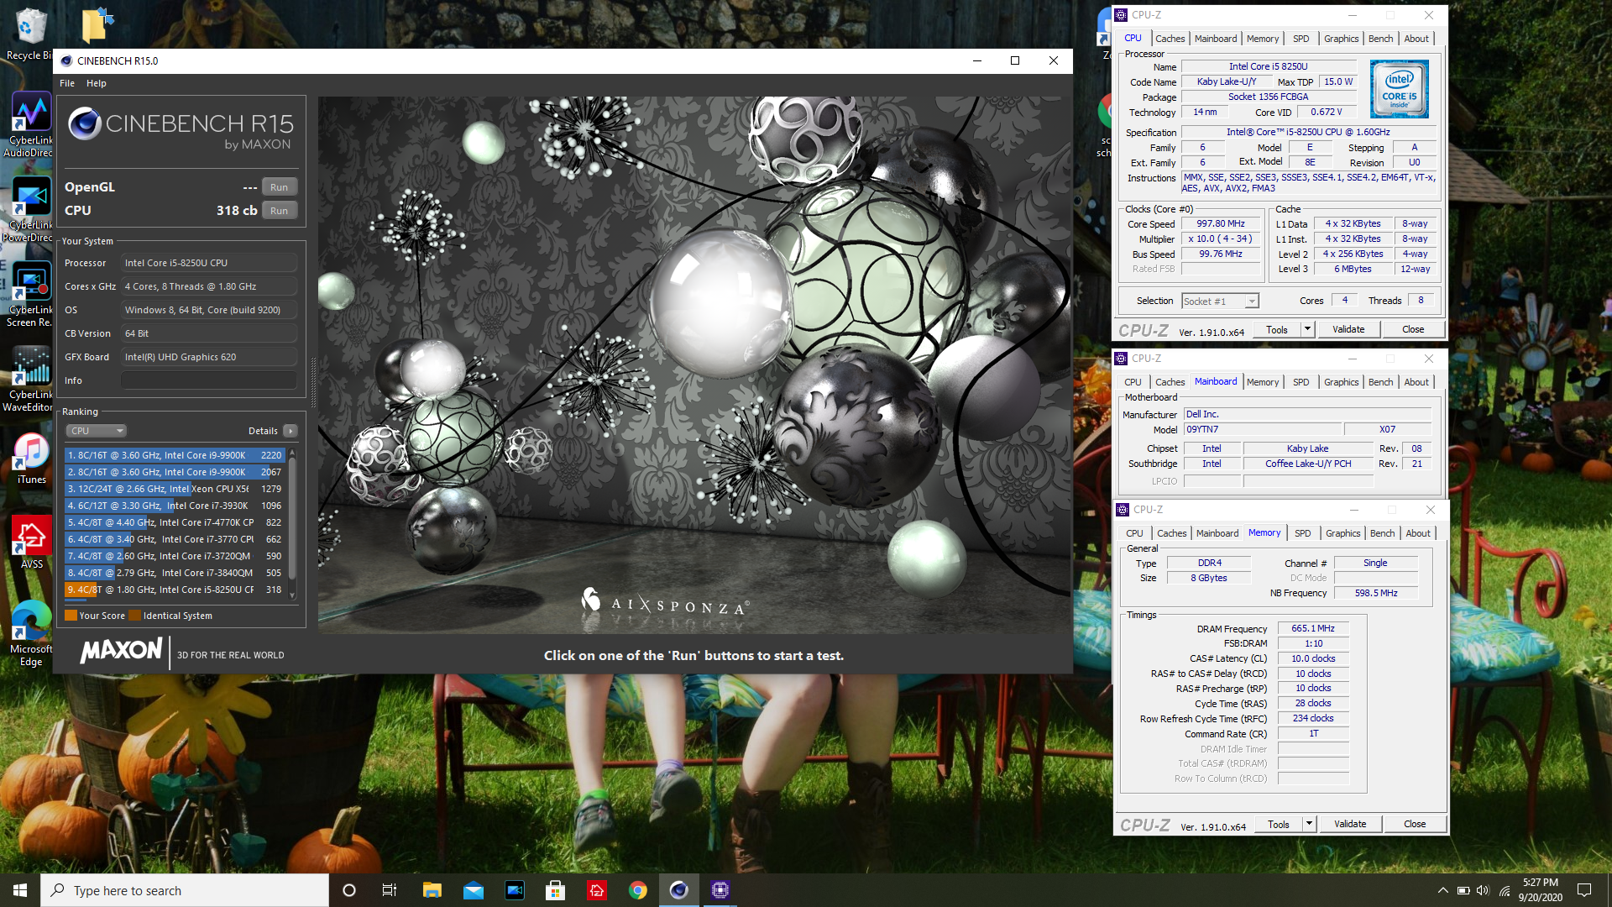Open PowerDirector icon in taskbar
Image resolution: width=1612 pixels, height=907 pixels.
pos(514,890)
